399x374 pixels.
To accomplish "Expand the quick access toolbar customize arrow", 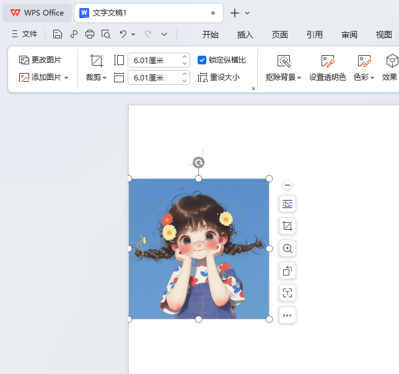I will coord(164,34).
